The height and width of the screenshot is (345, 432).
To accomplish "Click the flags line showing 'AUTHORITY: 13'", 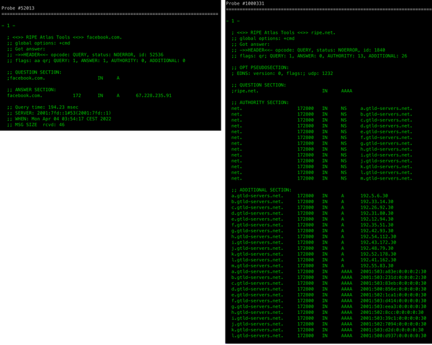I will (319, 55).
